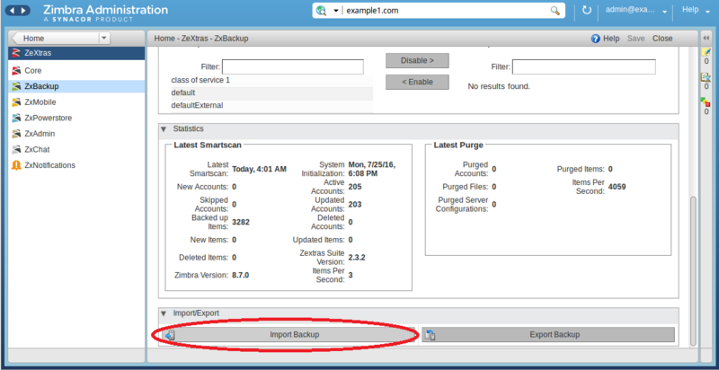
Task: Open the Core module
Action: point(76,71)
